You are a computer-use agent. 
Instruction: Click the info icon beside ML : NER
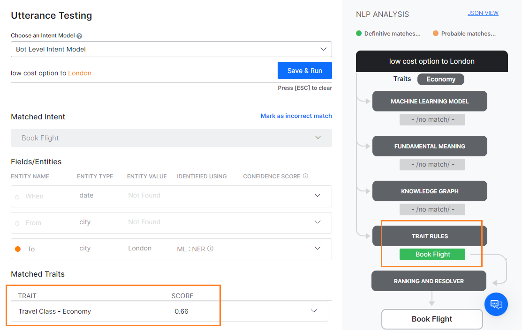[210, 249]
